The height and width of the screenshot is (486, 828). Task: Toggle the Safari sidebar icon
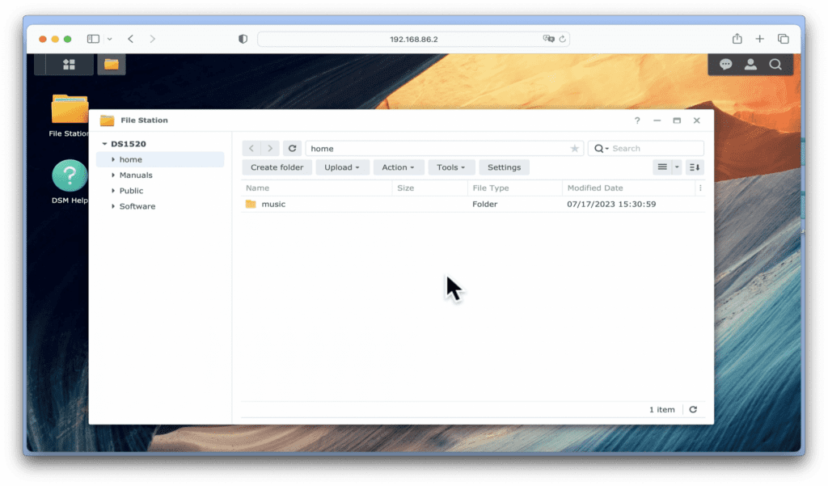[x=93, y=39]
